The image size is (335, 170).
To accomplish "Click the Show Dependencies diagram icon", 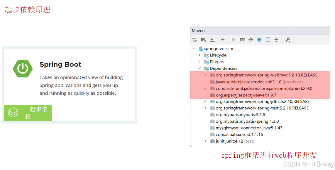I will [268, 40].
